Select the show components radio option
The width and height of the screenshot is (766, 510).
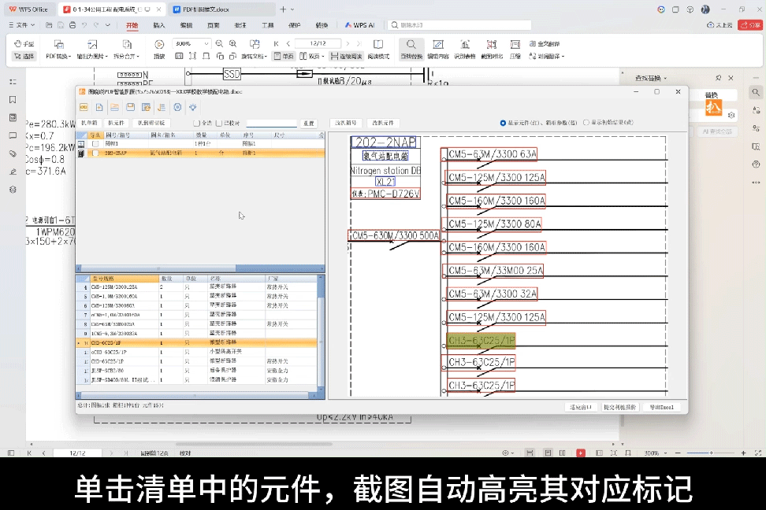point(503,123)
